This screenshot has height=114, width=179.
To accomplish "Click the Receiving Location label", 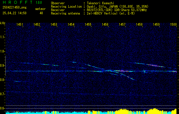I will (x=66, y=7).
